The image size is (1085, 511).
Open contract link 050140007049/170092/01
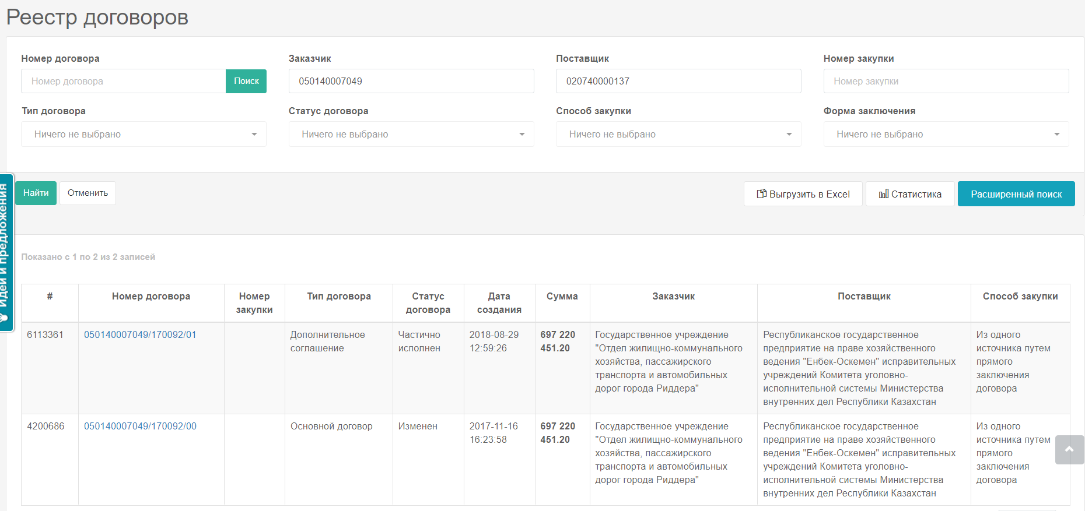click(x=140, y=335)
